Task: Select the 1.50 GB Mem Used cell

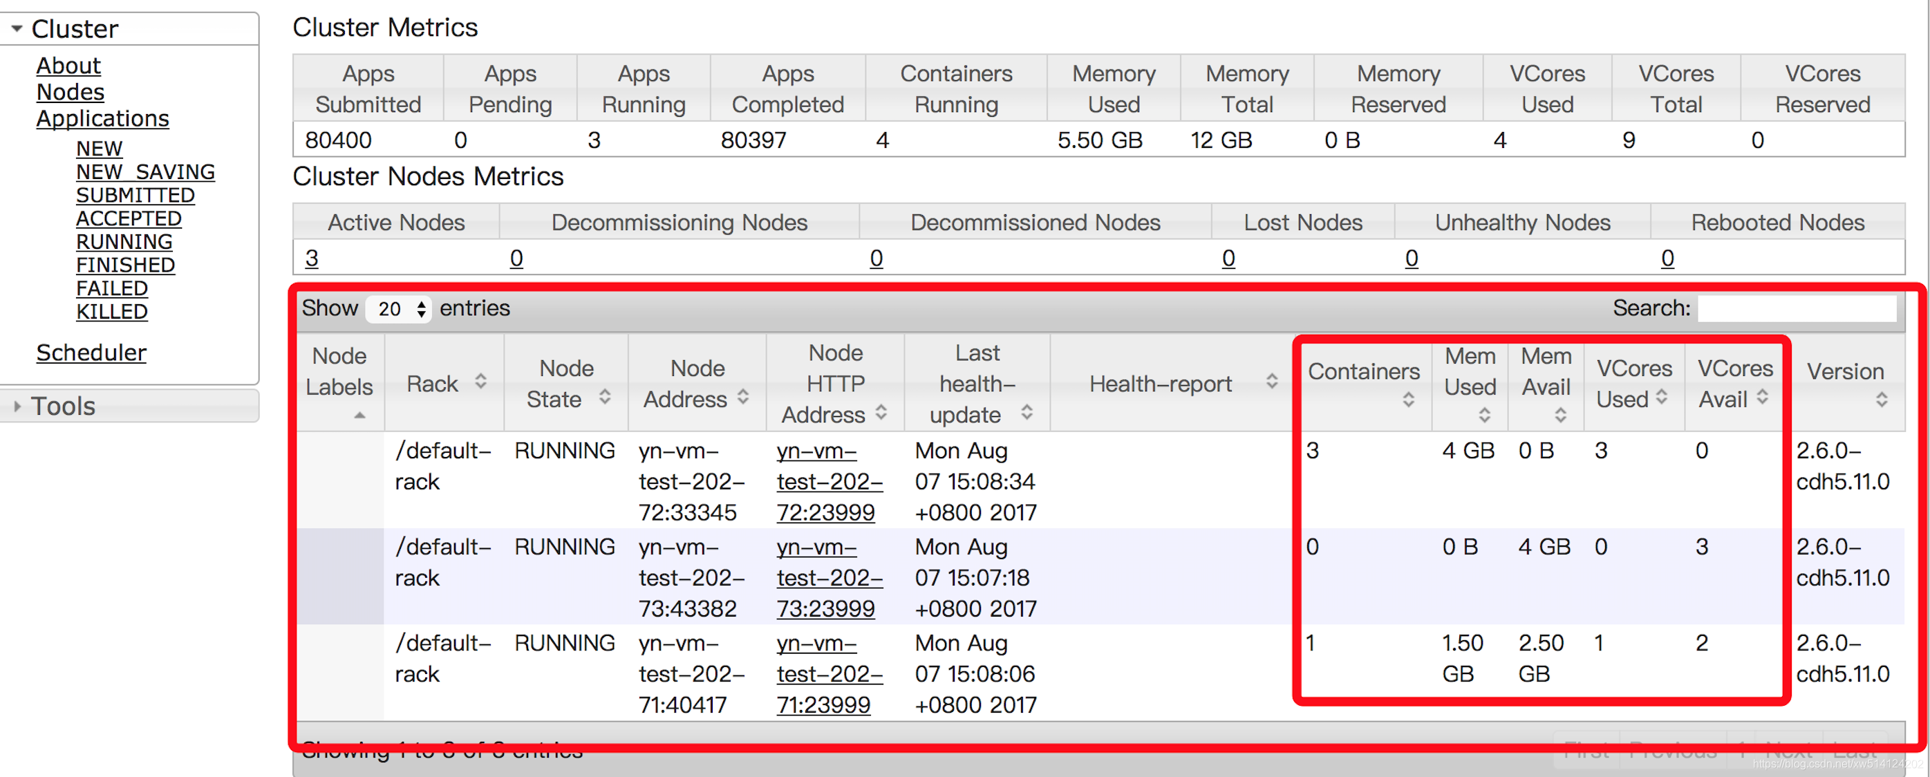Action: 1463,658
